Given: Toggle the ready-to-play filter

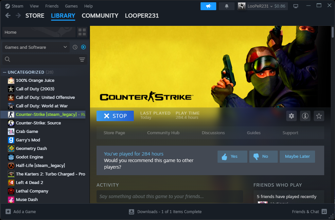Looking at the screenshot, I should tap(83, 47).
